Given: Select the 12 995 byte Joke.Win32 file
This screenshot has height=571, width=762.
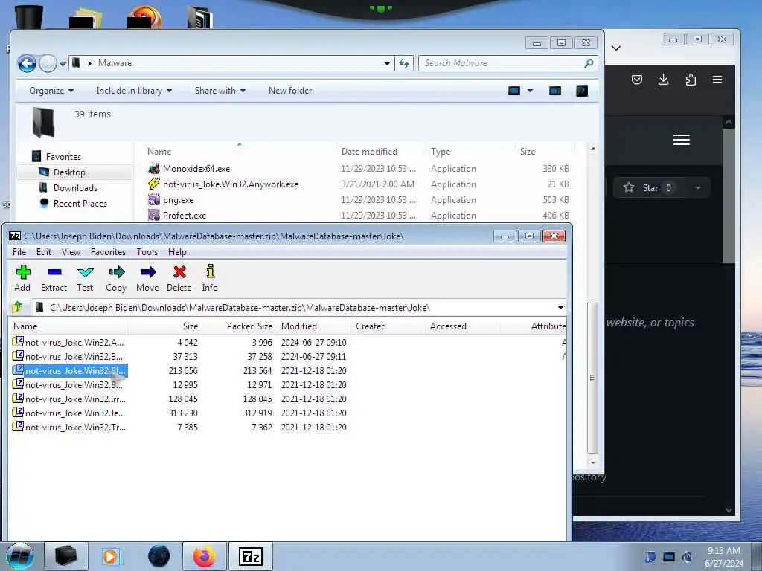Looking at the screenshot, I should [x=74, y=384].
